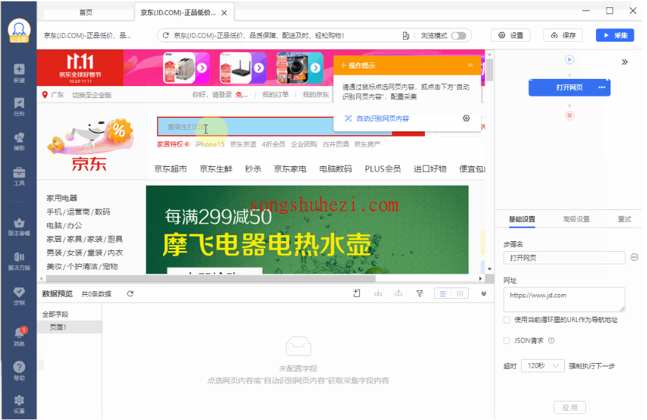Close the 京东(JD.COM) tab
This screenshot has height=420, width=647.
tap(224, 13)
